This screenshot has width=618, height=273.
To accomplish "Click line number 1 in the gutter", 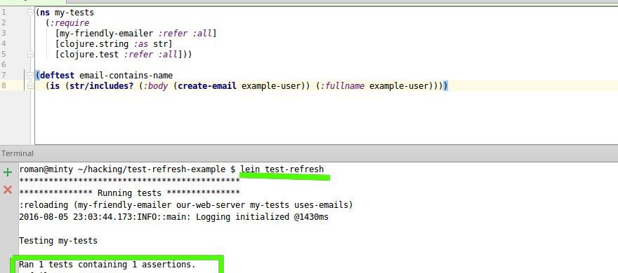I will point(4,13).
